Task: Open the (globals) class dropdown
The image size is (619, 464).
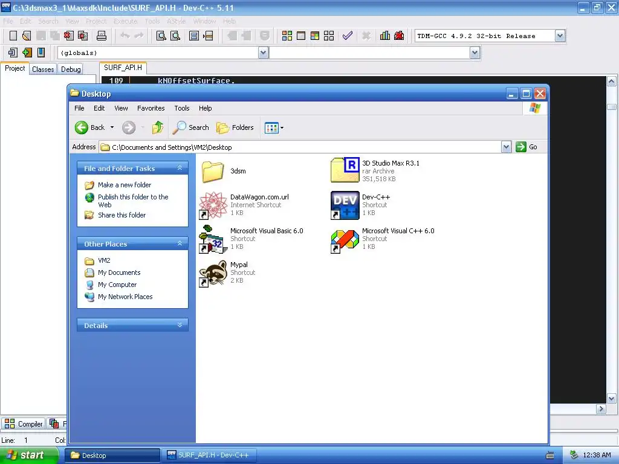Action: tap(264, 53)
